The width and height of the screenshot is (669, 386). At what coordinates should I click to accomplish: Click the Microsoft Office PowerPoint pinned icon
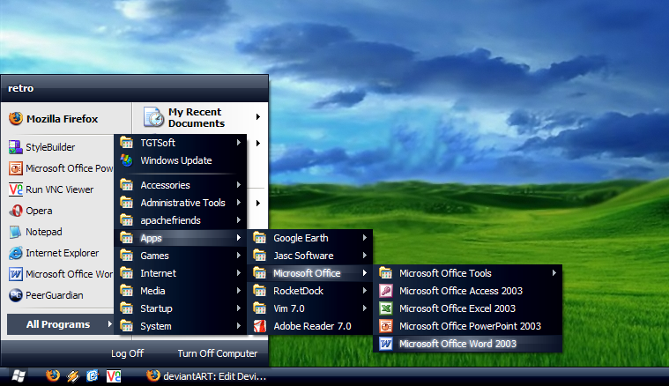click(16, 168)
